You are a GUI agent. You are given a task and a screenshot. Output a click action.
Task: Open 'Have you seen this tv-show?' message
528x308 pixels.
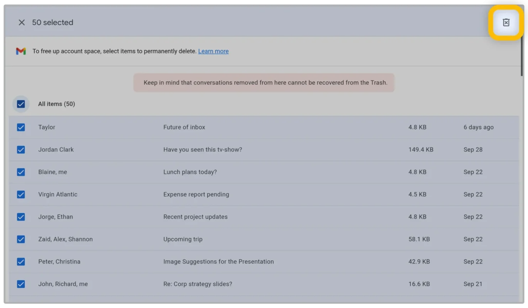pos(203,150)
